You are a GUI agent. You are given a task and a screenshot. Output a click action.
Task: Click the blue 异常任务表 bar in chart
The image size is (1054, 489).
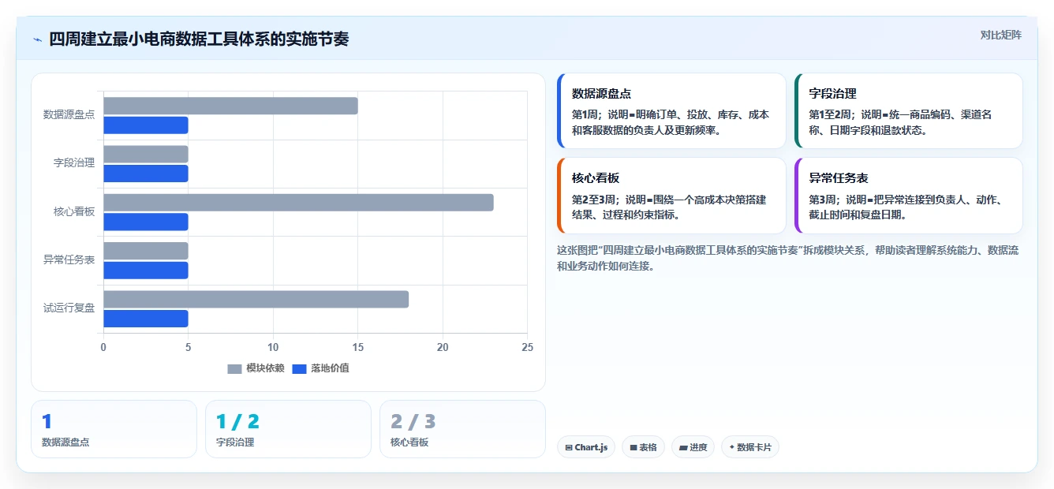click(146, 271)
